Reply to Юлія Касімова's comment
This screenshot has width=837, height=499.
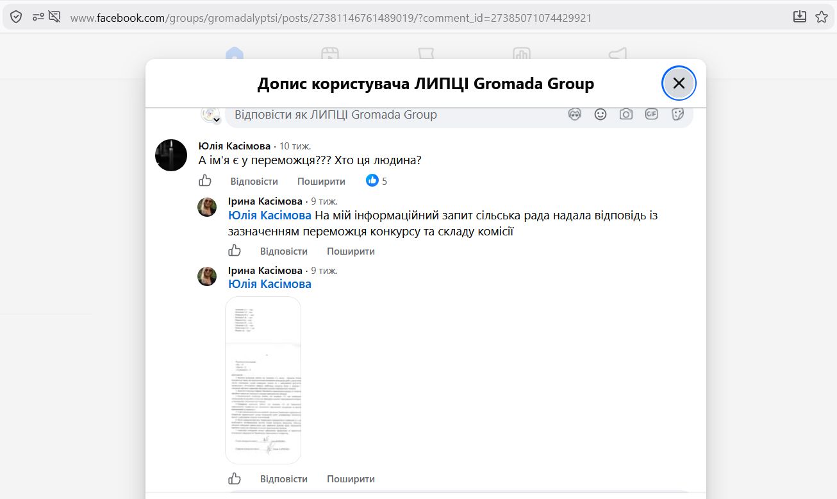point(254,182)
